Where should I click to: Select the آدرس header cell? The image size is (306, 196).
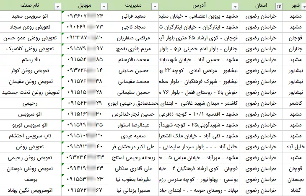click(x=199, y=5)
